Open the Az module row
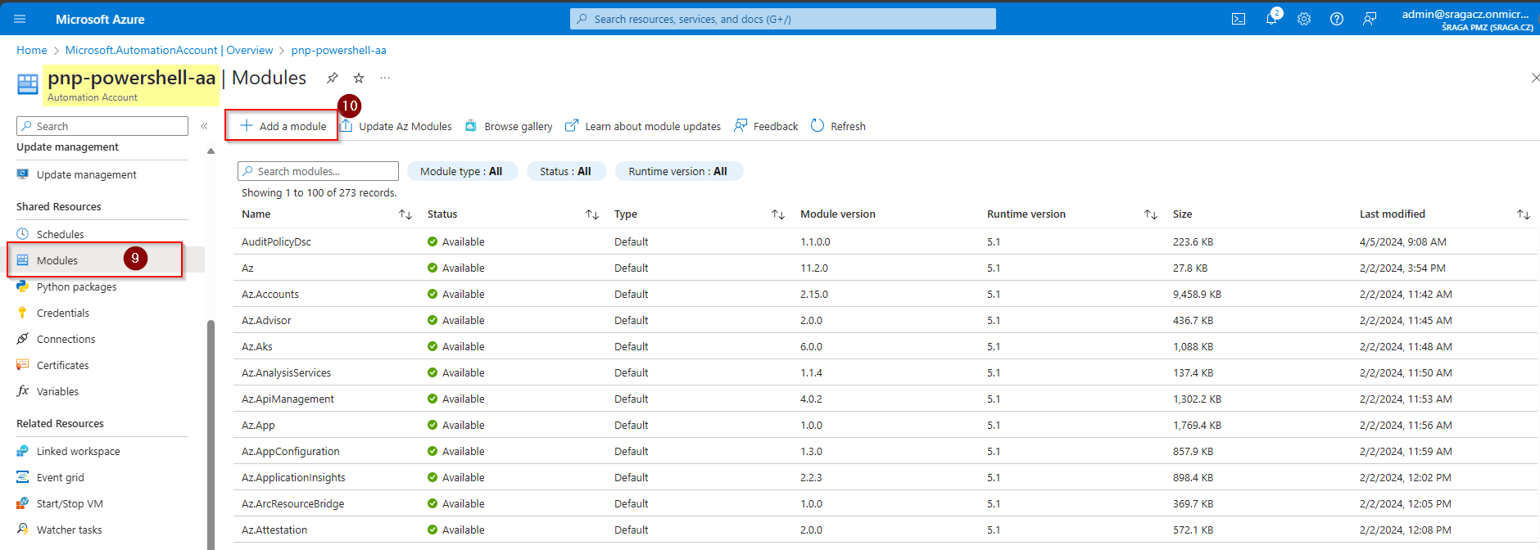Viewport: 1540px width, 550px height. pos(247,268)
